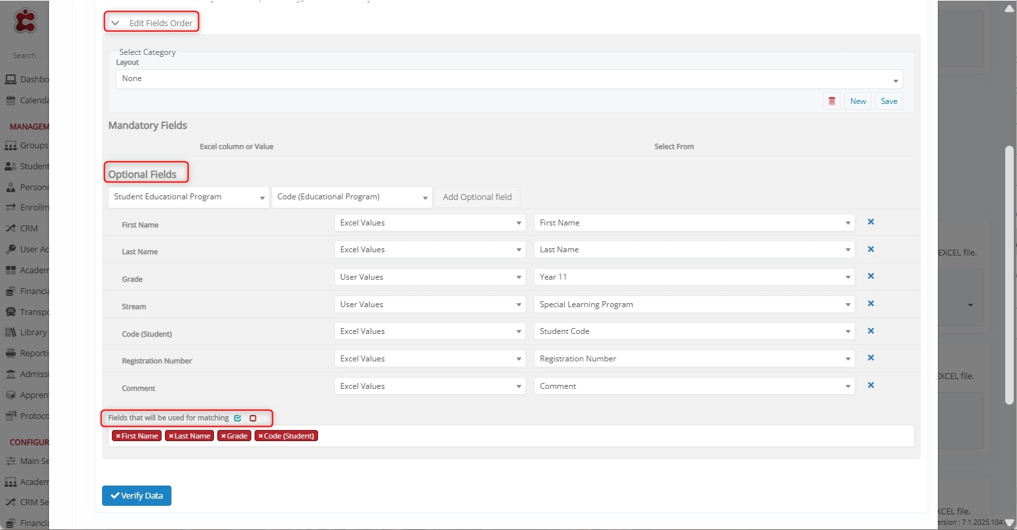
Task: Remove the Registration Number field row
Action: (870, 358)
